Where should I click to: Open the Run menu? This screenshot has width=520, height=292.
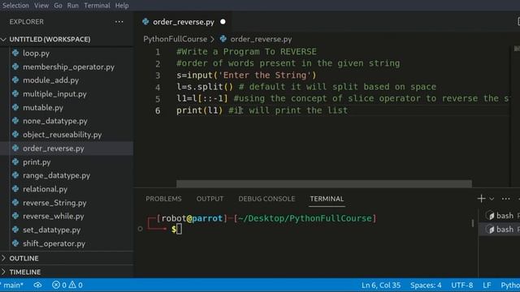pyautogui.click(x=73, y=6)
